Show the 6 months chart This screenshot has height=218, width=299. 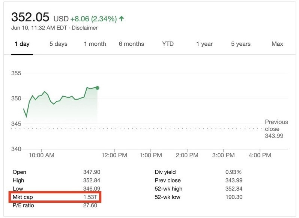131,44
